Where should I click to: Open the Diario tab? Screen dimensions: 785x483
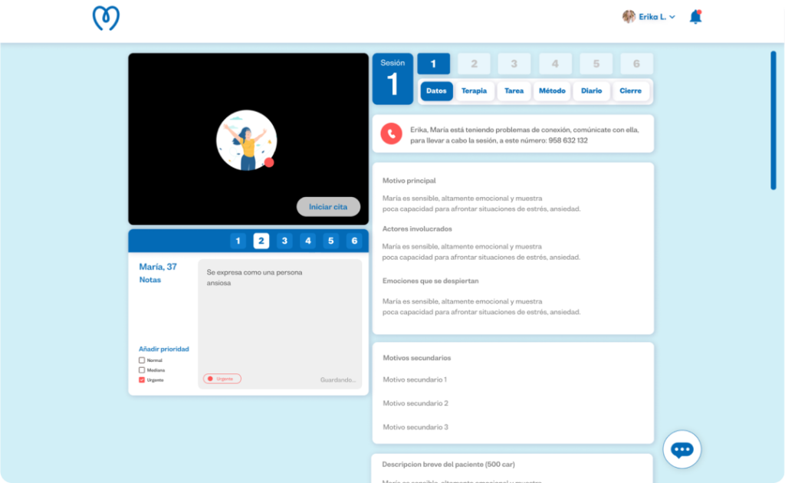pos(591,91)
